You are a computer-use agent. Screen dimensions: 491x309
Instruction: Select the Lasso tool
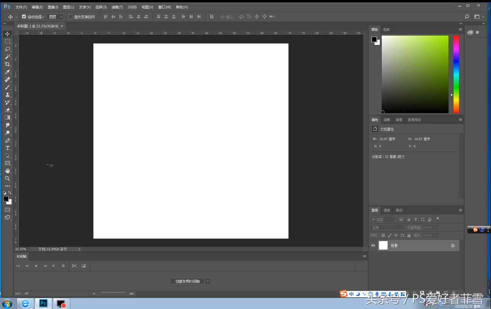[7, 49]
